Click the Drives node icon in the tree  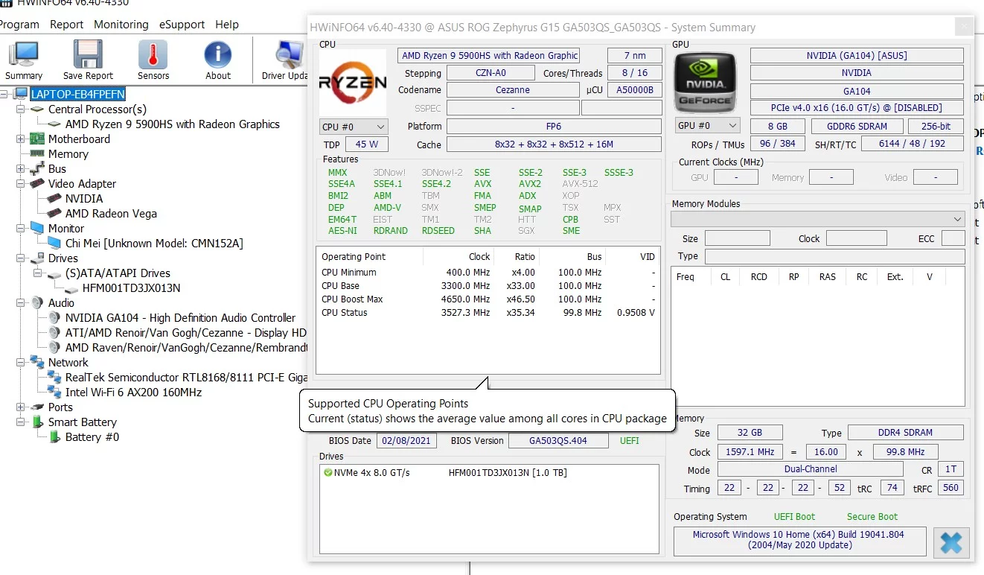(x=36, y=258)
